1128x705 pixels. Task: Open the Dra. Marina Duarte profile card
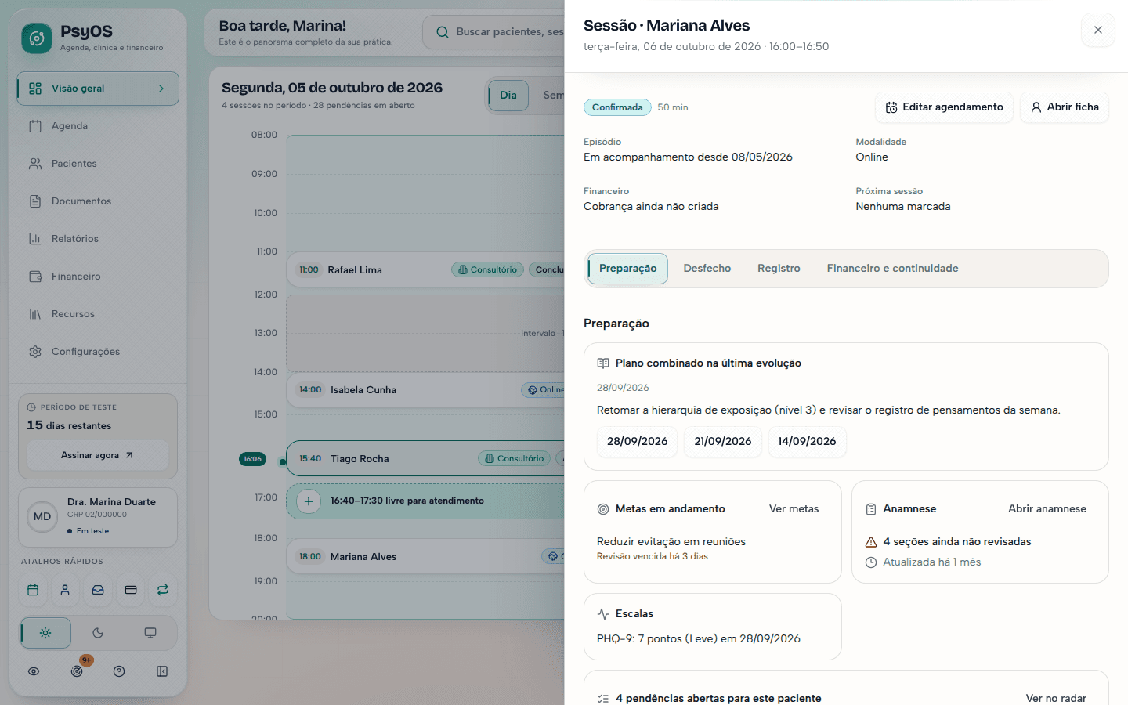coord(98,517)
